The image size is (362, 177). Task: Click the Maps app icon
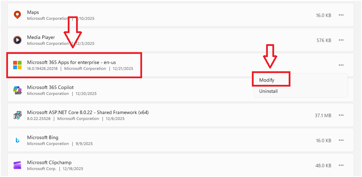pos(17,15)
